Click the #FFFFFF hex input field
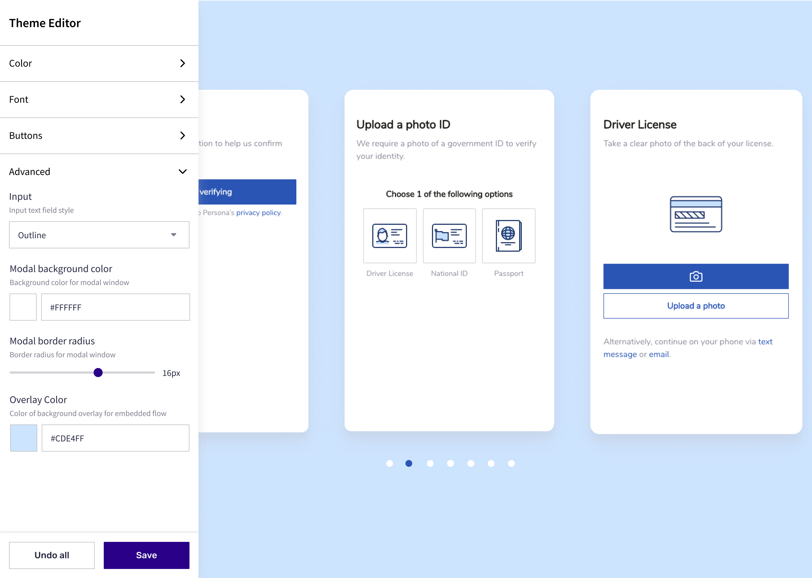The height and width of the screenshot is (578, 812). coord(115,307)
